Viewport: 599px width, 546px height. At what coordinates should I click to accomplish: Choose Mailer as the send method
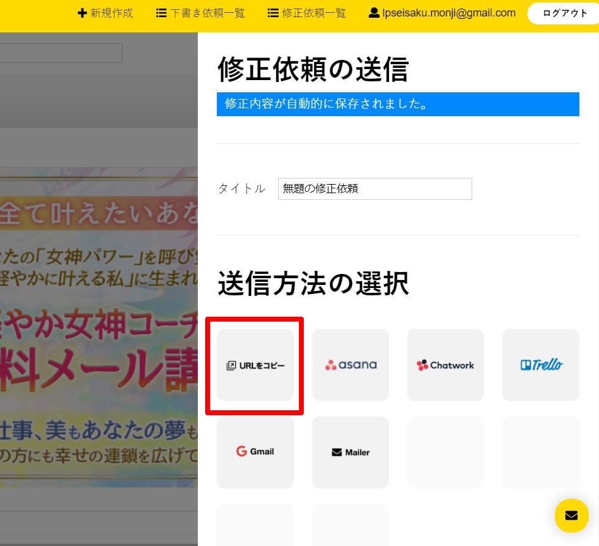click(350, 452)
